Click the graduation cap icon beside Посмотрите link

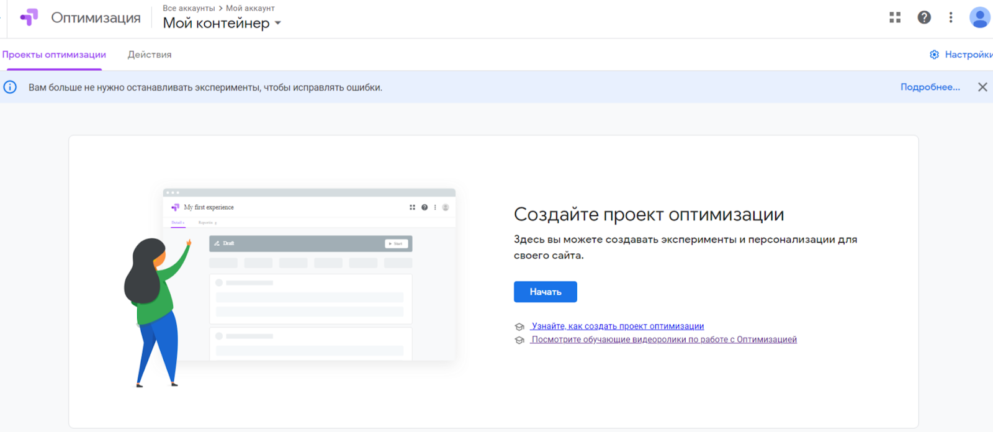point(519,340)
